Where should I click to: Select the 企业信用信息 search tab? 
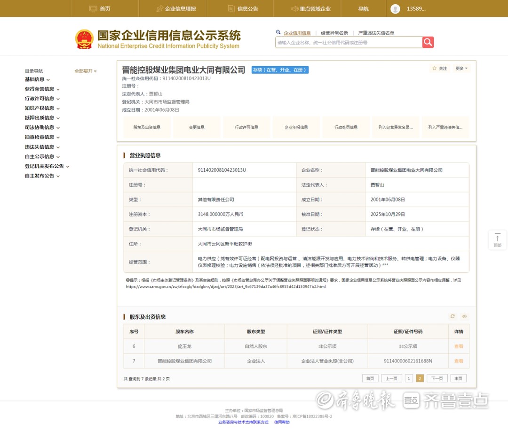[x=297, y=33]
